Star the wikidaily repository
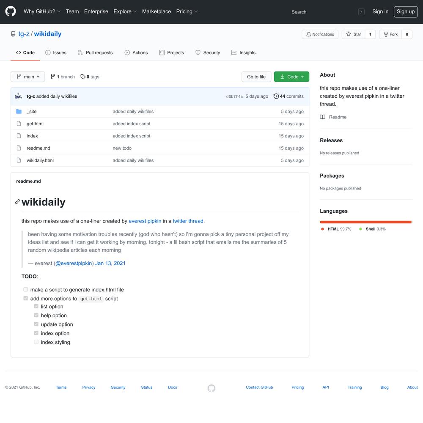423x423 pixels. coord(353,34)
